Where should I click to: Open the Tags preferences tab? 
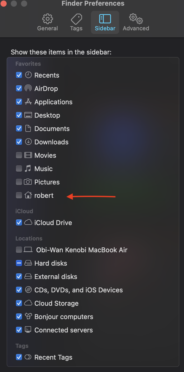[76, 23]
